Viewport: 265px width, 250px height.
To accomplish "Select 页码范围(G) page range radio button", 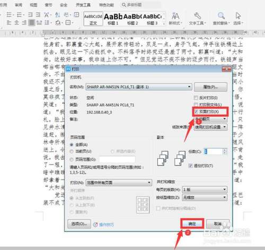I will point(72,159).
